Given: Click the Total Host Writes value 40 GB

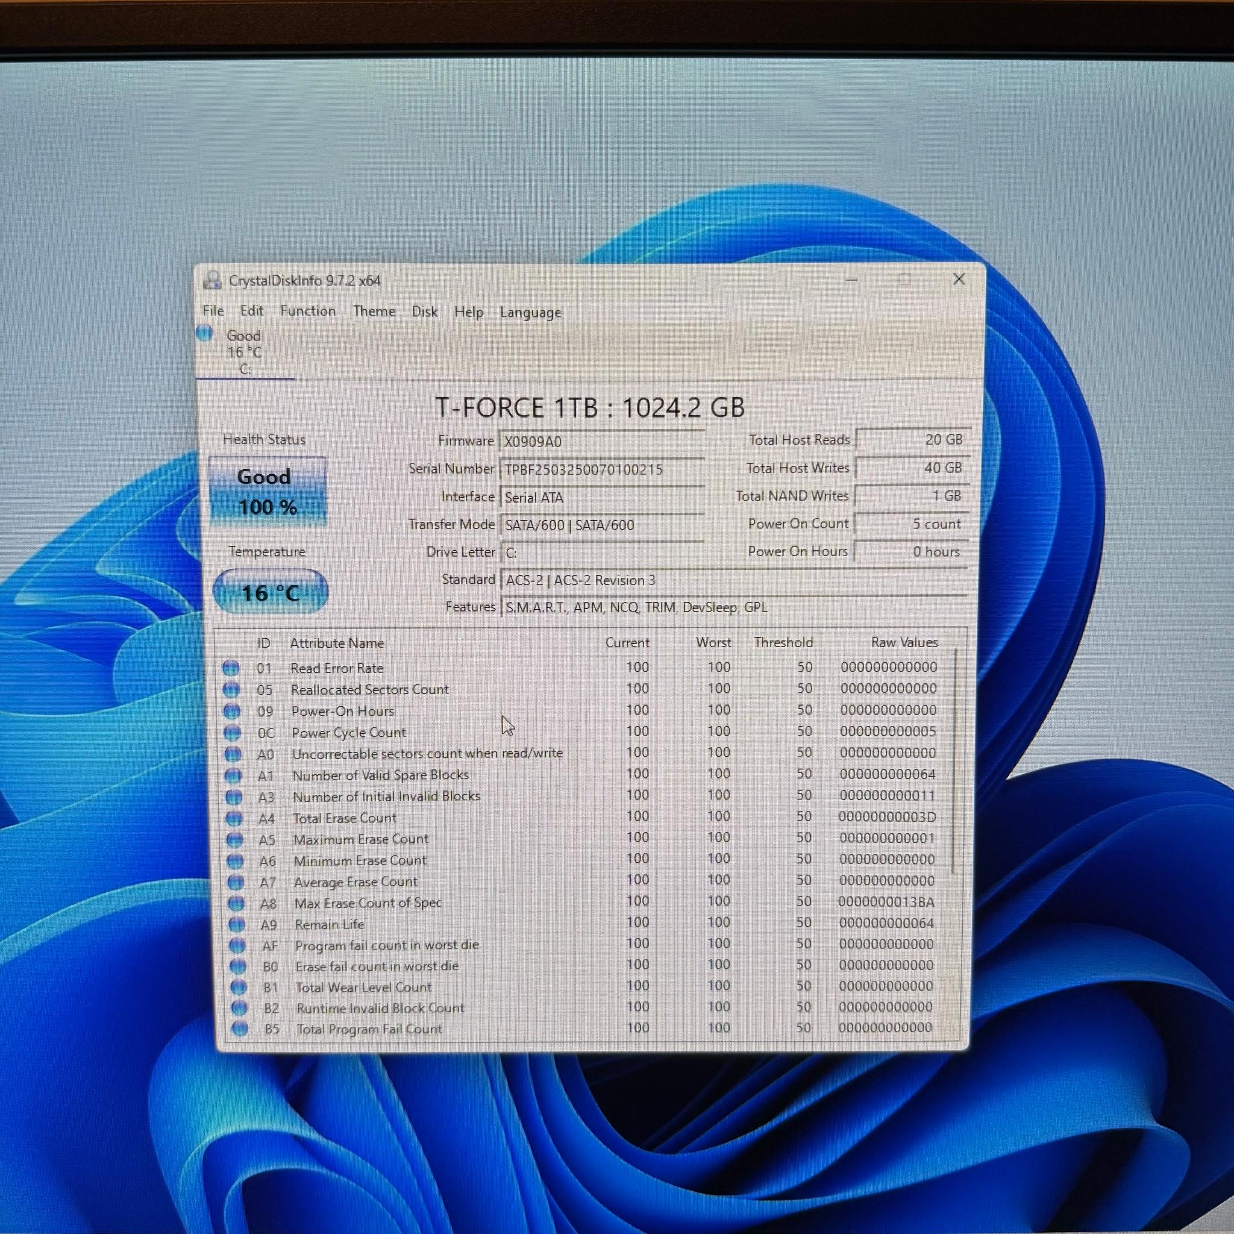Looking at the screenshot, I should pyautogui.click(x=913, y=468).
